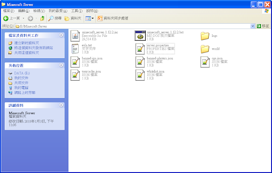Click the 我的電腦 link text
Screen dimensions: 272x173
click(x=21, y=88)
